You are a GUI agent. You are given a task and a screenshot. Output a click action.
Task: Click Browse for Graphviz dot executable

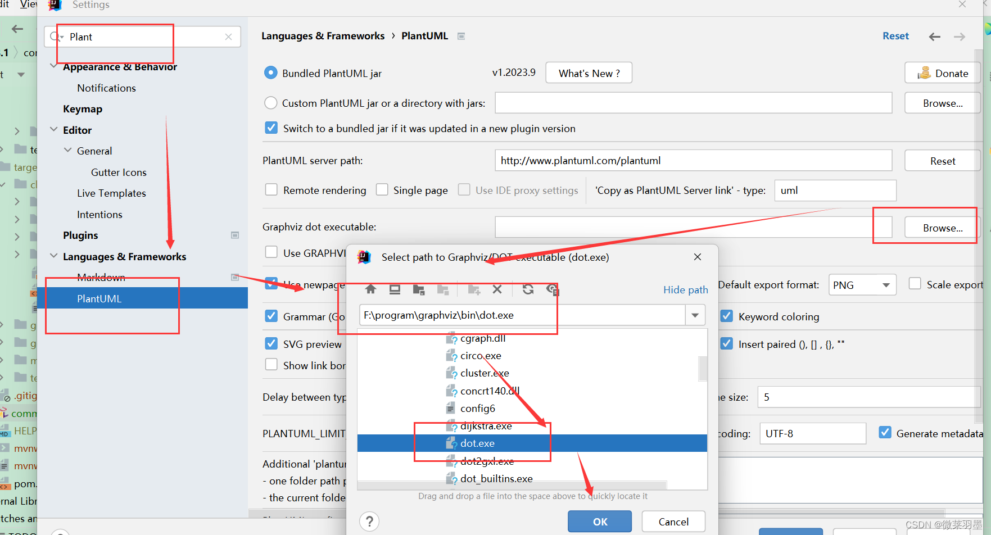tap(943, 228)
